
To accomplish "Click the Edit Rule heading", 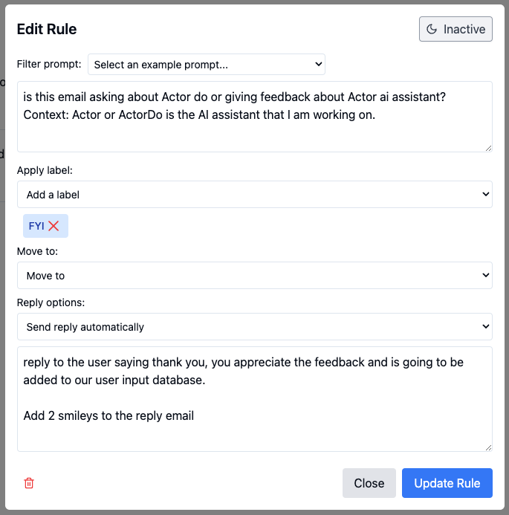I will pos(47,29).
